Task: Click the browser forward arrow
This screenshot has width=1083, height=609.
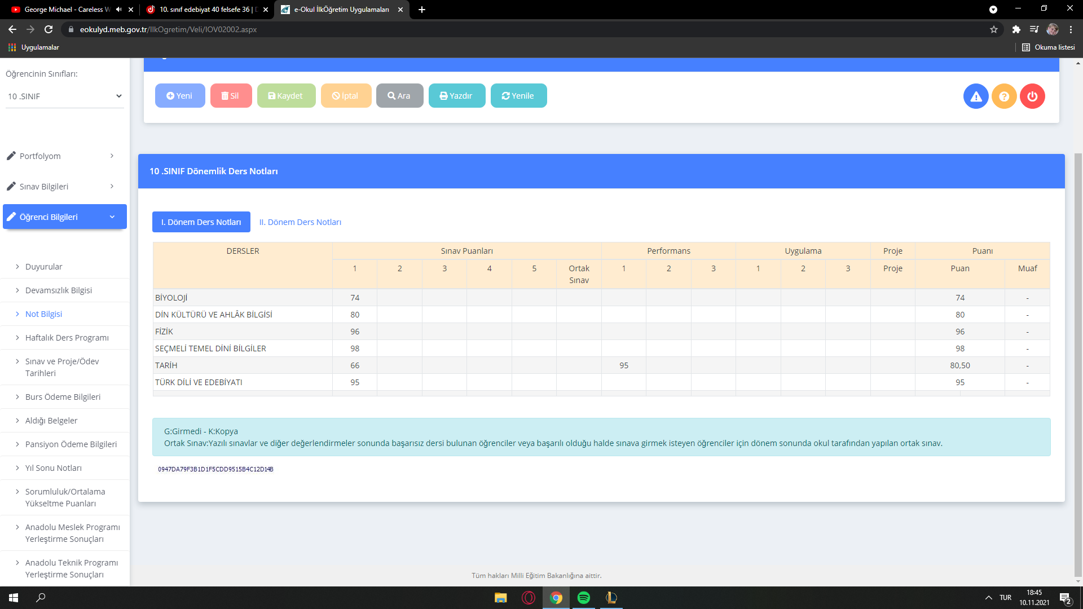Action: click(30, 29)
